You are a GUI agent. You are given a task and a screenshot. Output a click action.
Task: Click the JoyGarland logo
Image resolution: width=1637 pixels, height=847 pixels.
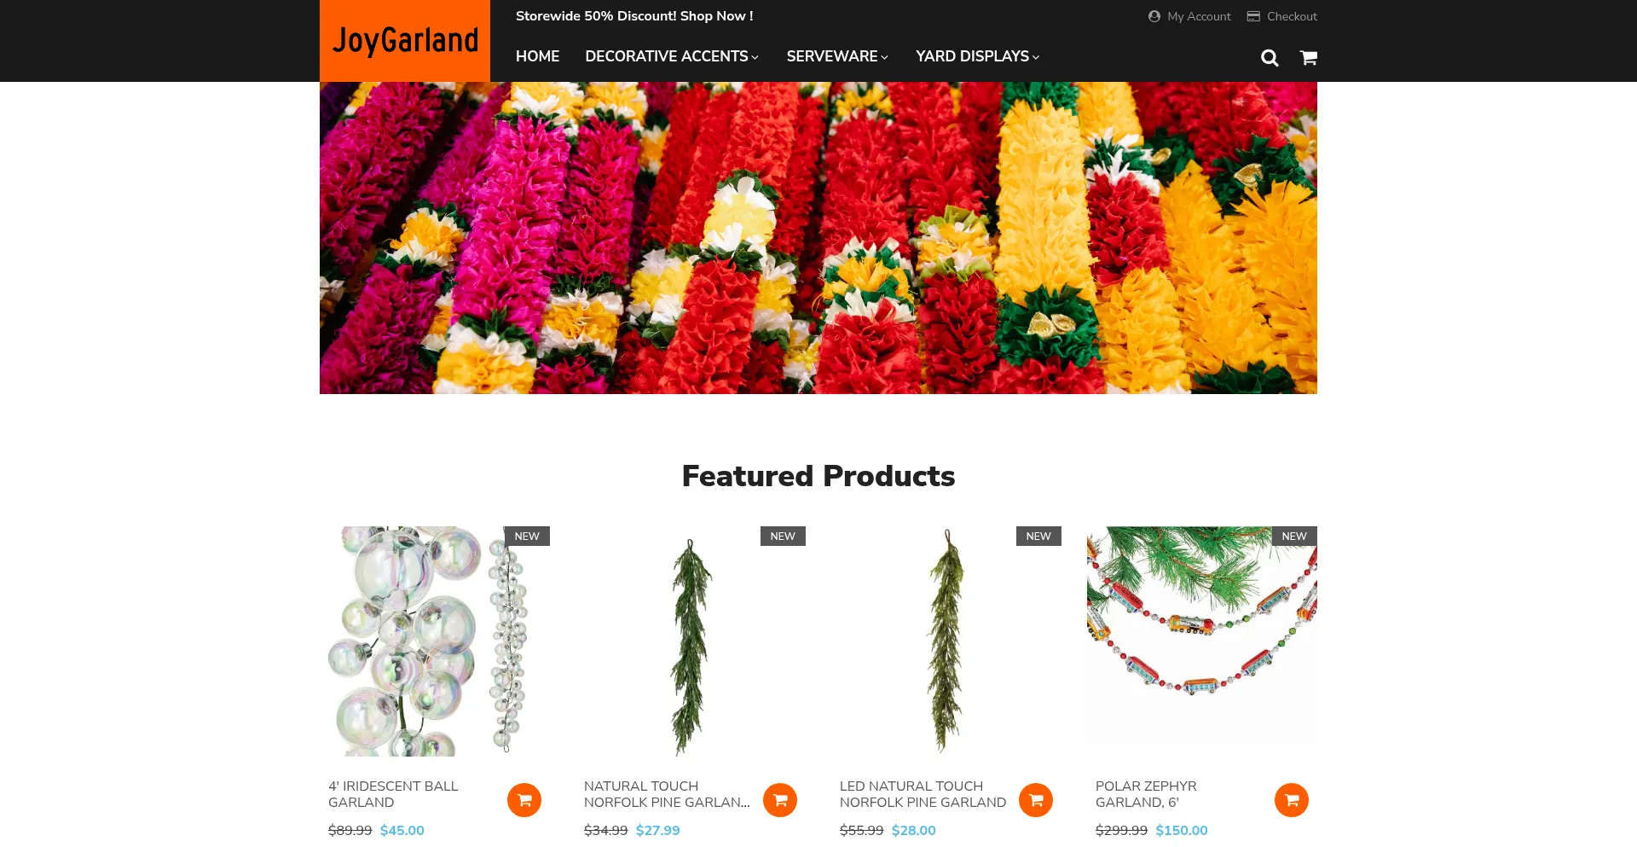405,41
